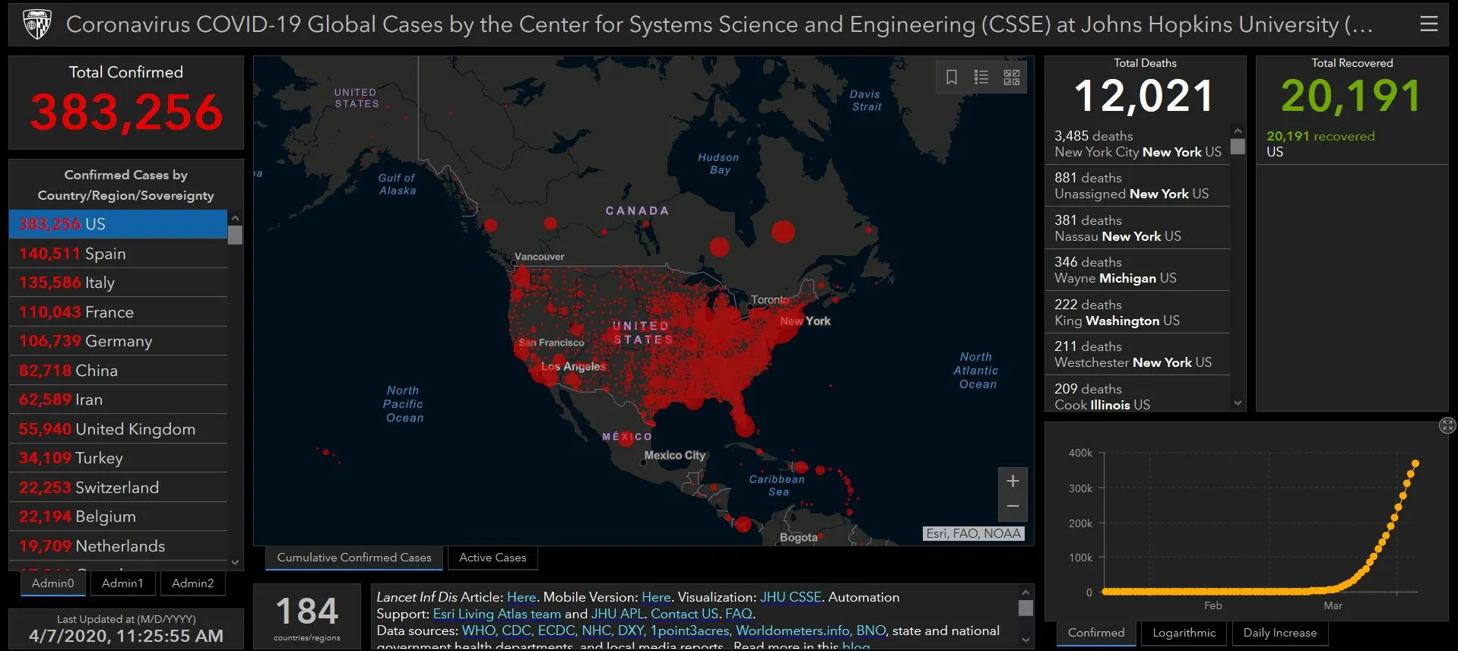Click the Johns Hopkins shield logo

coord(37,24)
